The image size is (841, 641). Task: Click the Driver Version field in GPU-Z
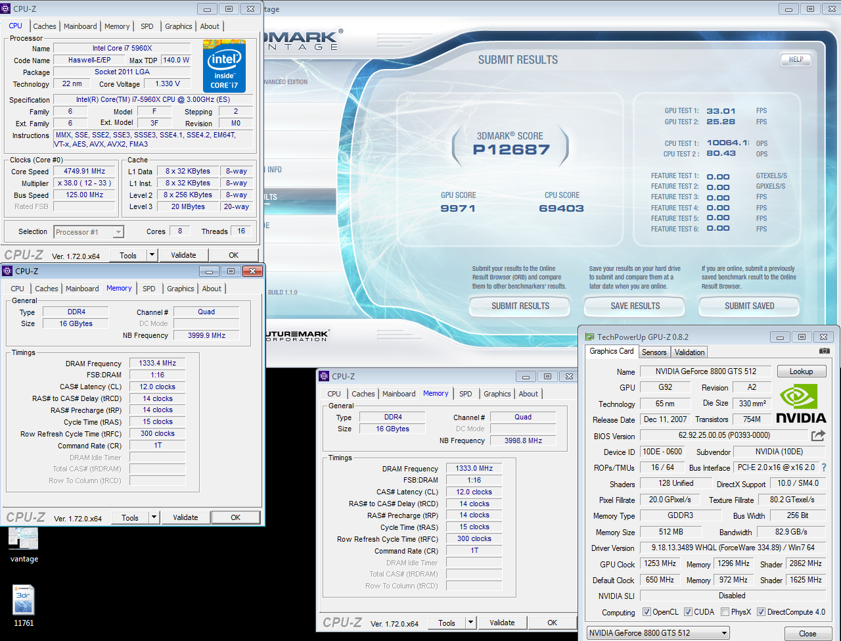tap(733, 548)
